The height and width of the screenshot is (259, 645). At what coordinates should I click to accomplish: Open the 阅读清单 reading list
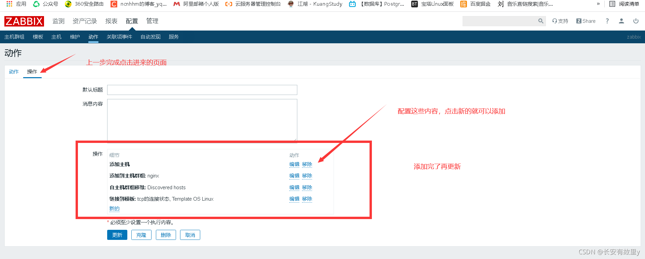tap(624, 4)
